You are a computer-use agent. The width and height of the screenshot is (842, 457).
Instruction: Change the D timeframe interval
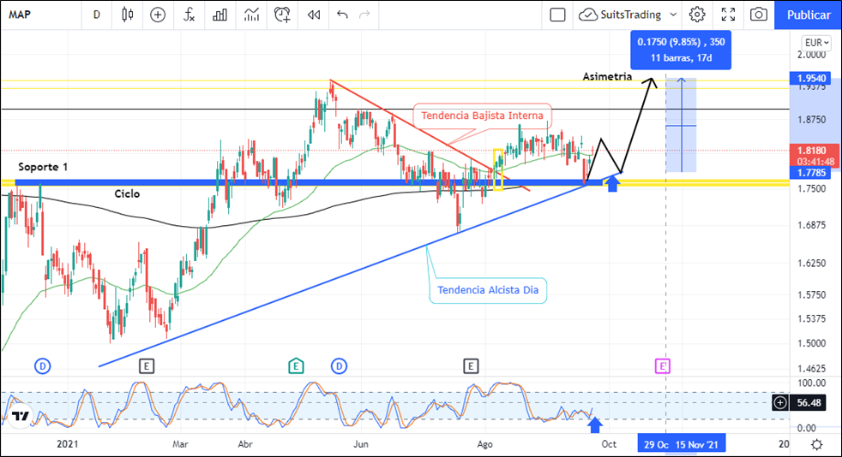97,15
